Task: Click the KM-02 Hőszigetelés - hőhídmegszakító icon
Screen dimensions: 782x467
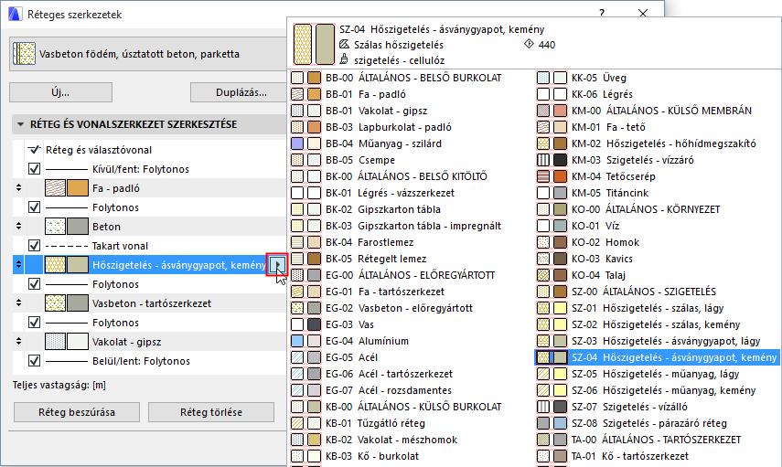Action: (x=552, y=143)
